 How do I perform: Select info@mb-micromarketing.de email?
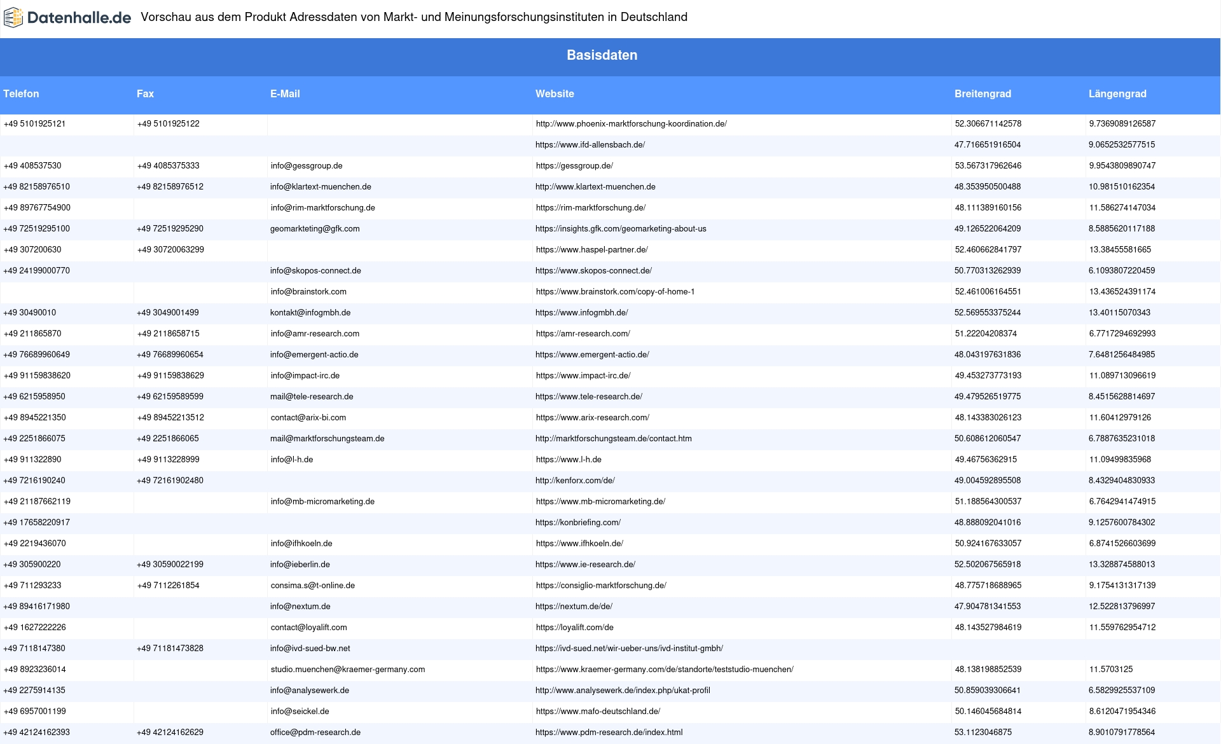[x=322, y=502]
